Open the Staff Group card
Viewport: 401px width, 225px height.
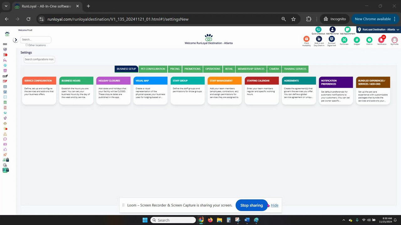(x=188, y=90)
